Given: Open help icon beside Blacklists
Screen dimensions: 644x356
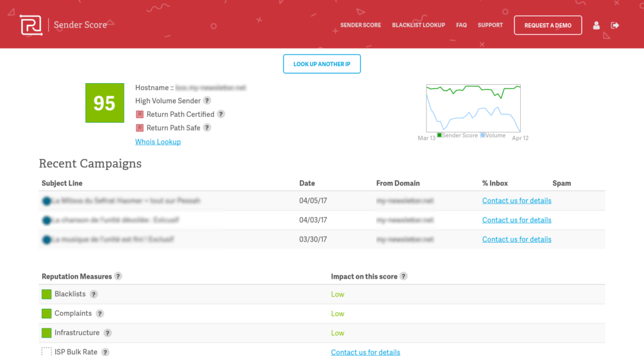Looking at the screenshot, I should (94, 294).
